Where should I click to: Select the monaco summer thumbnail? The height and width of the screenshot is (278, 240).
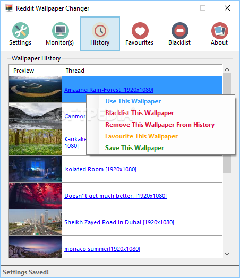pyautogui.click(x=35, y=247)
